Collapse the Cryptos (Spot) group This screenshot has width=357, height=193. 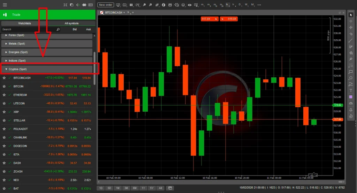coord(47,69)
